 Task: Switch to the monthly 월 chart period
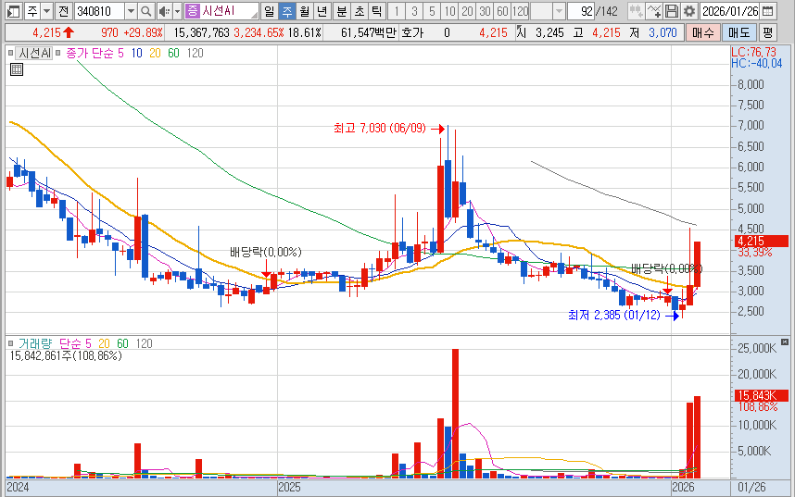pyautogui.click(x=304, y=10)
